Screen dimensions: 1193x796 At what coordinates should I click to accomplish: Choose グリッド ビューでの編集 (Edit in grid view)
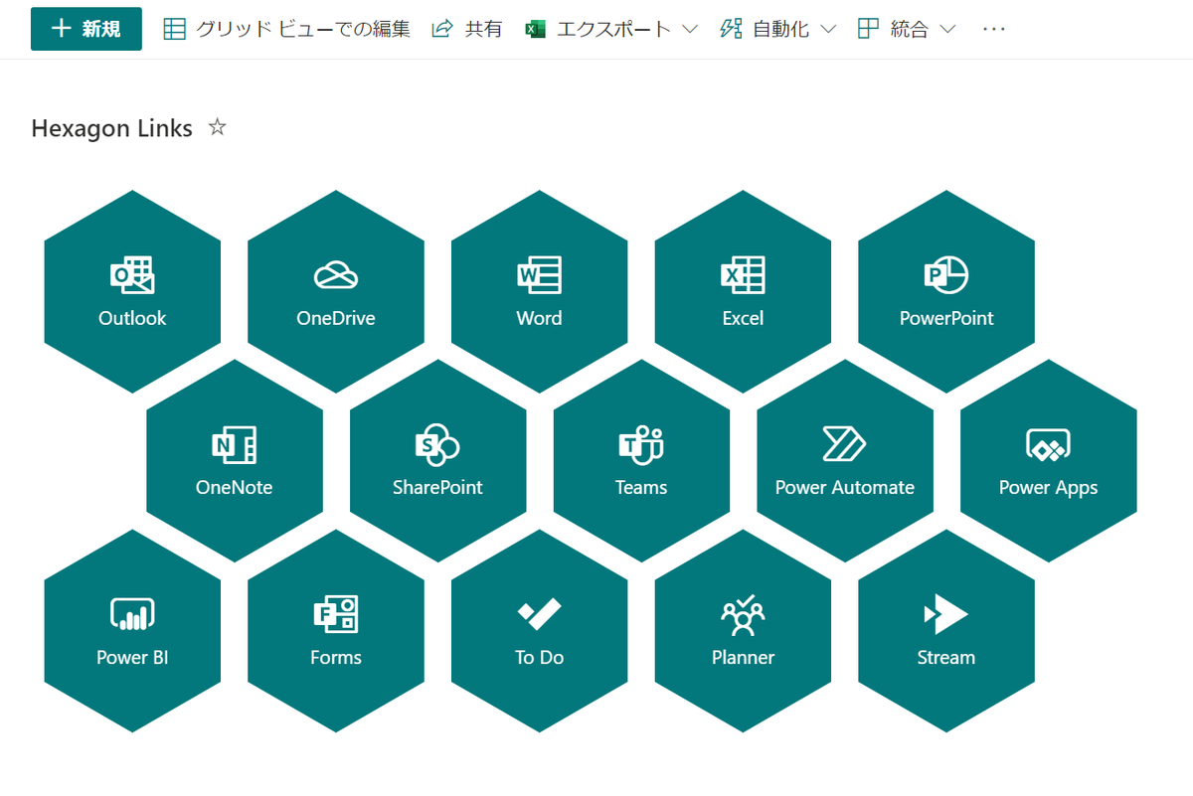(x=286, y=29)
